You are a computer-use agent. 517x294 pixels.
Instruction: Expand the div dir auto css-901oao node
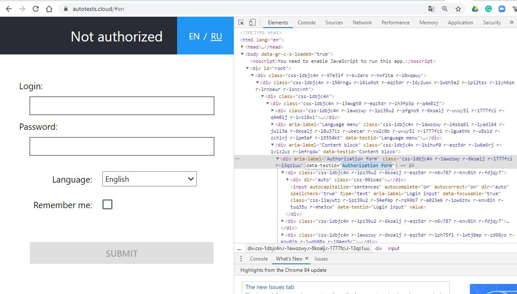tap(288, 180)
